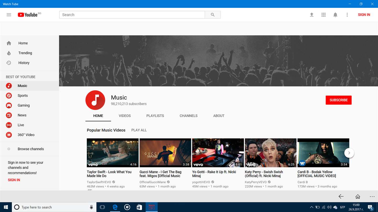Click the Gaming controller icon
Image resolution: width=378 pixels, height=212 pixels.
(9, 105)
